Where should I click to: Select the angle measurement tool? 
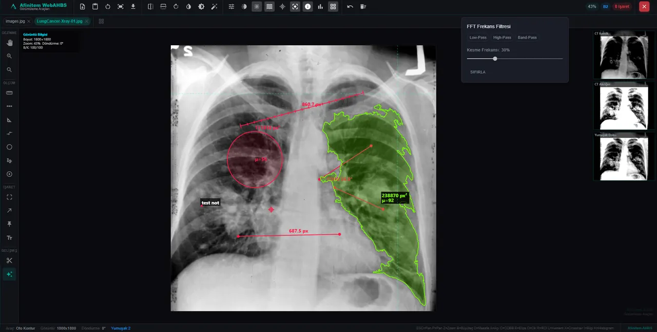click(x=9, y=120)
